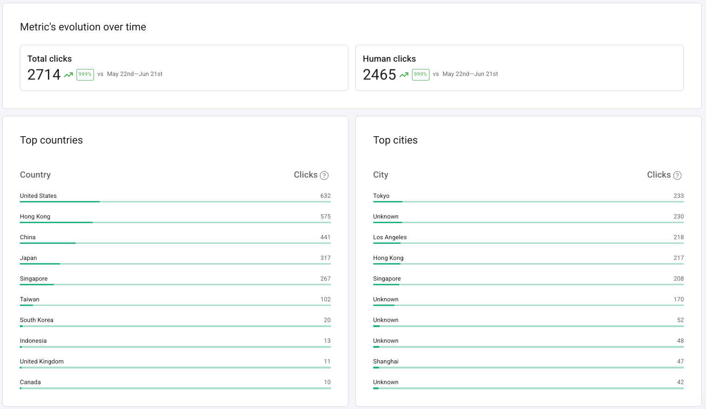Click the Unknown city row with 42 clicks
The image size is (706, 409).
[x=529, y=383]
